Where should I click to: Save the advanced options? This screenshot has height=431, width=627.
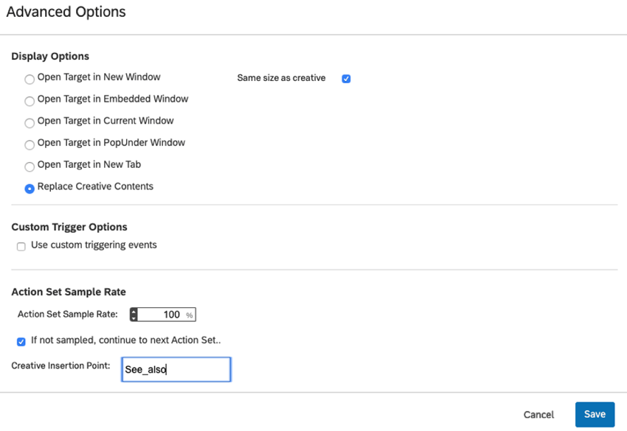point(595,415)
